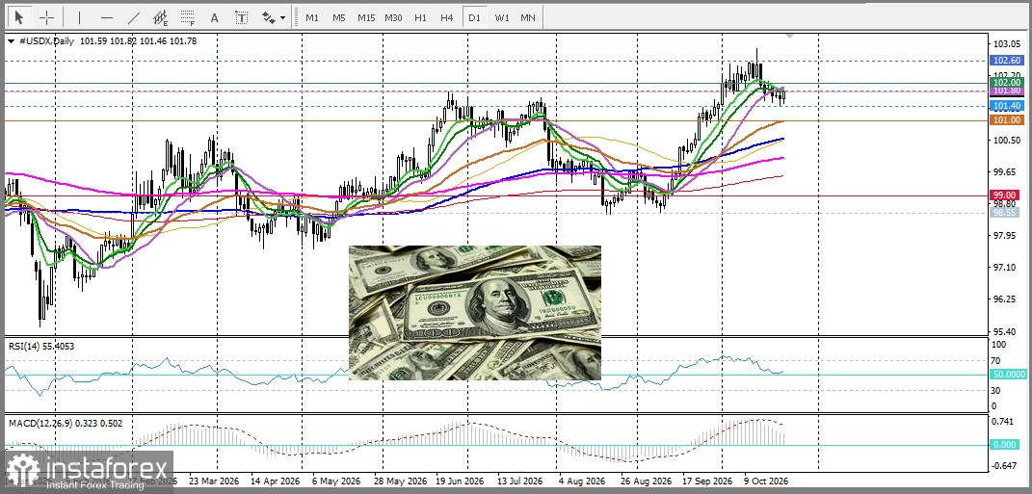1032x494 pixels.
Task: Click the dollar bills image on chart
Action: pos(474,312)
